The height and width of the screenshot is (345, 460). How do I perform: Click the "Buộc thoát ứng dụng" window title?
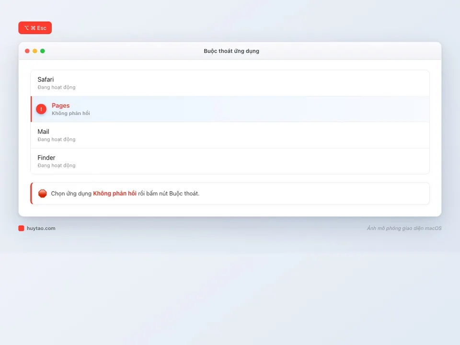click(231, 51)
